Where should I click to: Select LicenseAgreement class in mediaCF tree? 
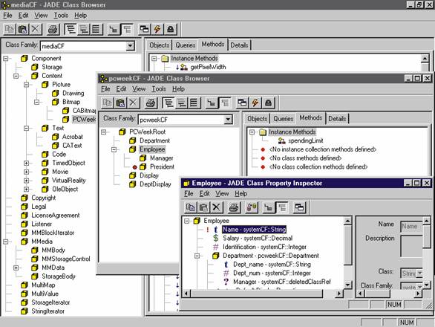56,216
